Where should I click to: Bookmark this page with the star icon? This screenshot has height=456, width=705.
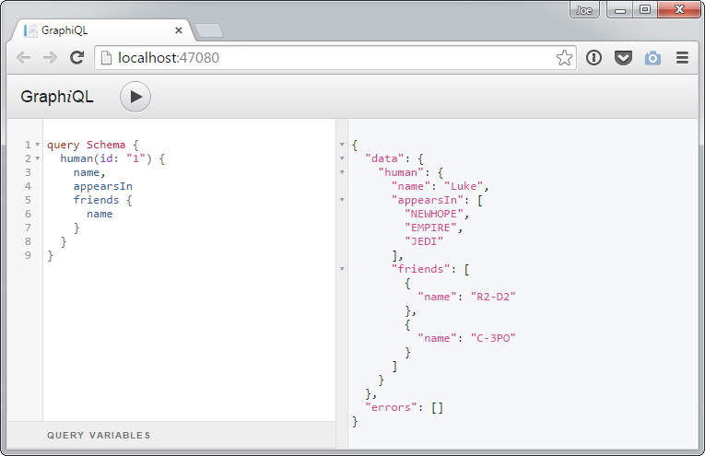564,58
